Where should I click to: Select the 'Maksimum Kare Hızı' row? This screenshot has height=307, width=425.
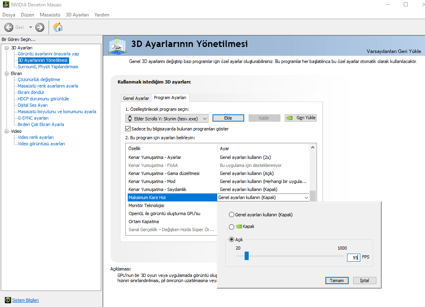pos(172,197)
